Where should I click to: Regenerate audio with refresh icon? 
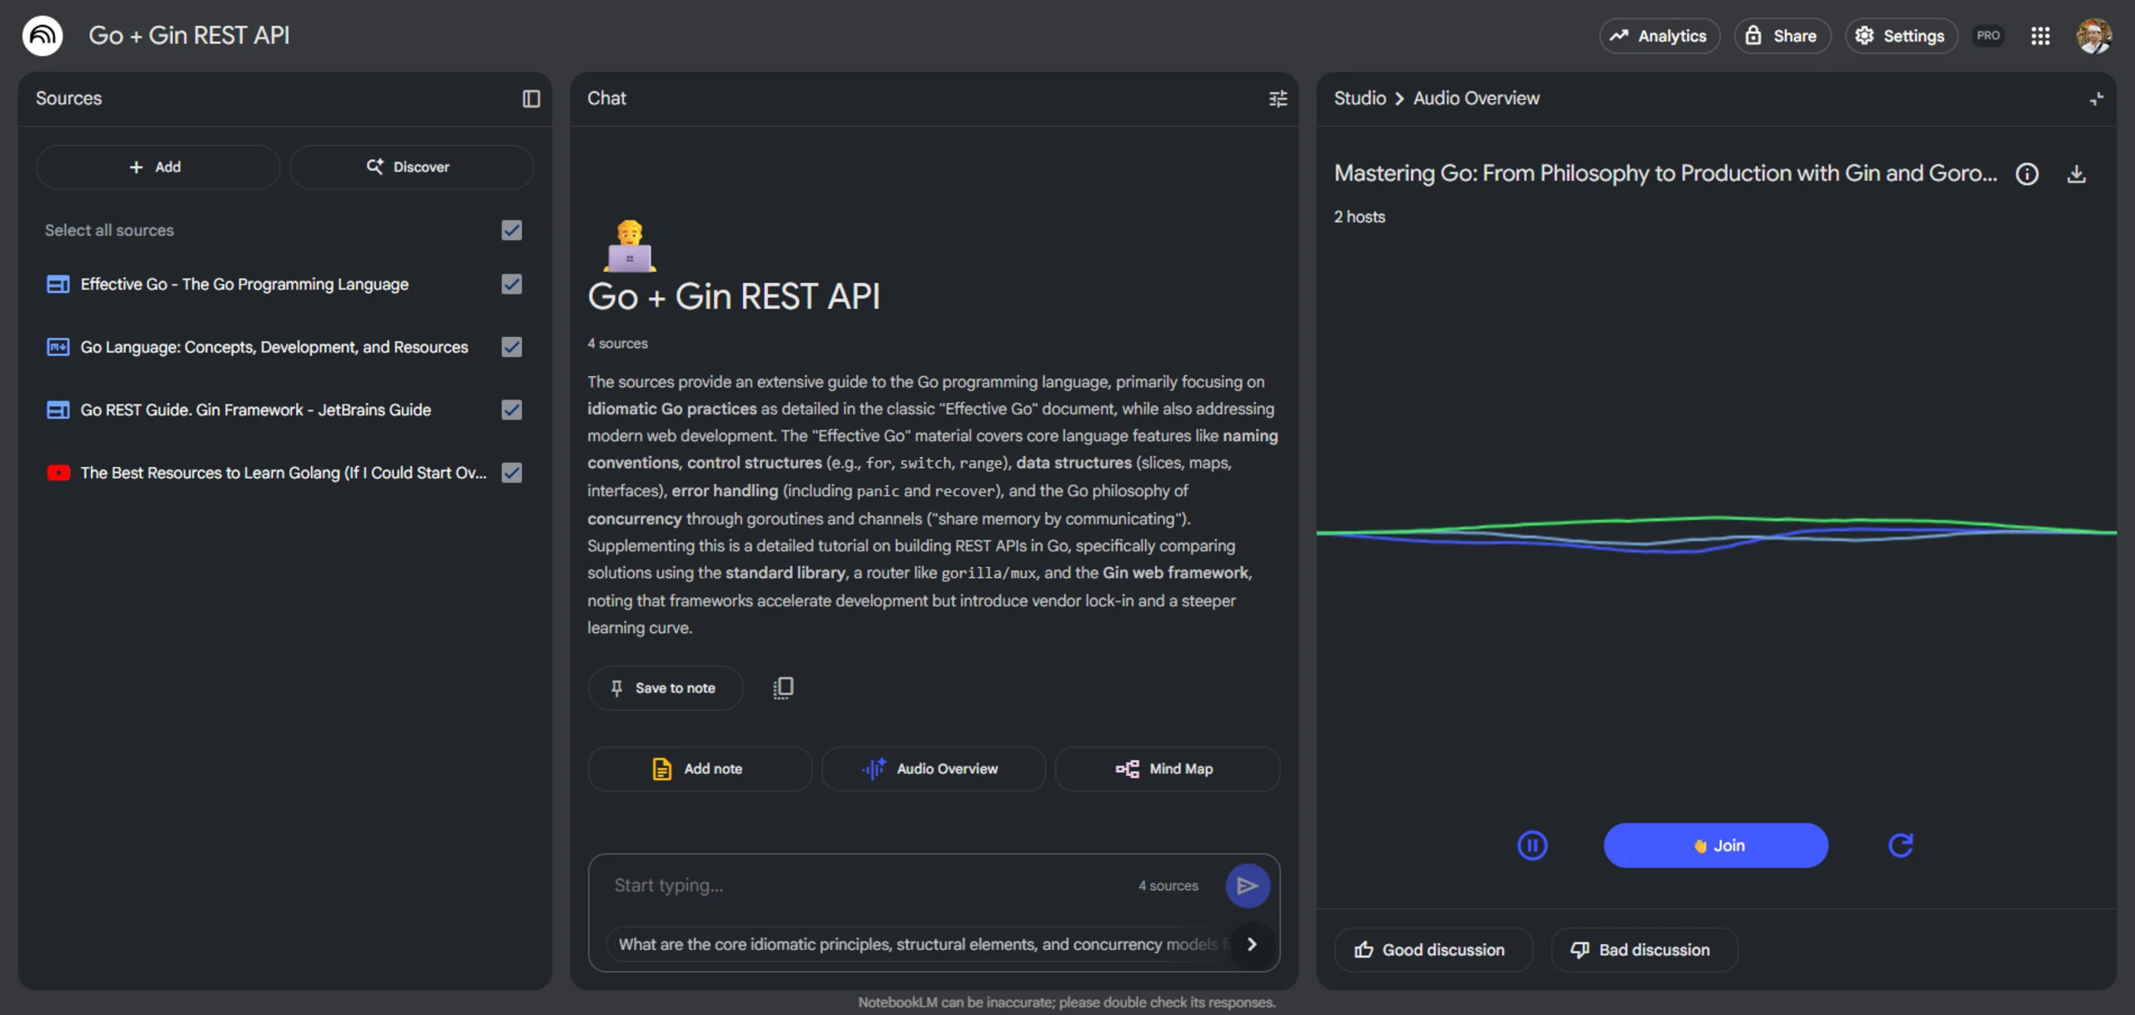(1900, 845)
